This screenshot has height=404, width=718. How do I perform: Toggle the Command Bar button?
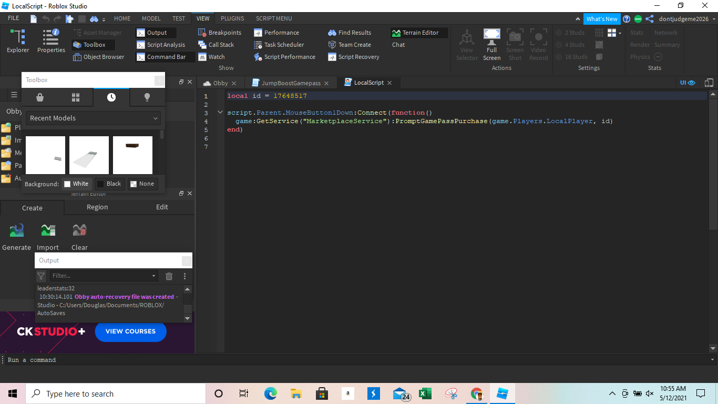(165, 57)
